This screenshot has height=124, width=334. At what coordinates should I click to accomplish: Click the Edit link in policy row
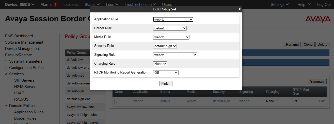click(322, 101)
